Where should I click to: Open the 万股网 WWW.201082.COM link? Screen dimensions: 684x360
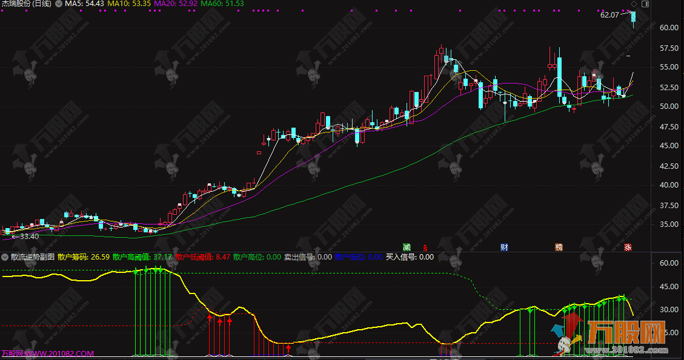pyautogui.click(x=47, y=353)
